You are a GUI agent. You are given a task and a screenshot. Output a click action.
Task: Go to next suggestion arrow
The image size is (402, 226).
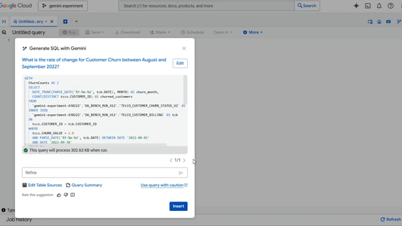pyautogui.click(x=184, y=161)
